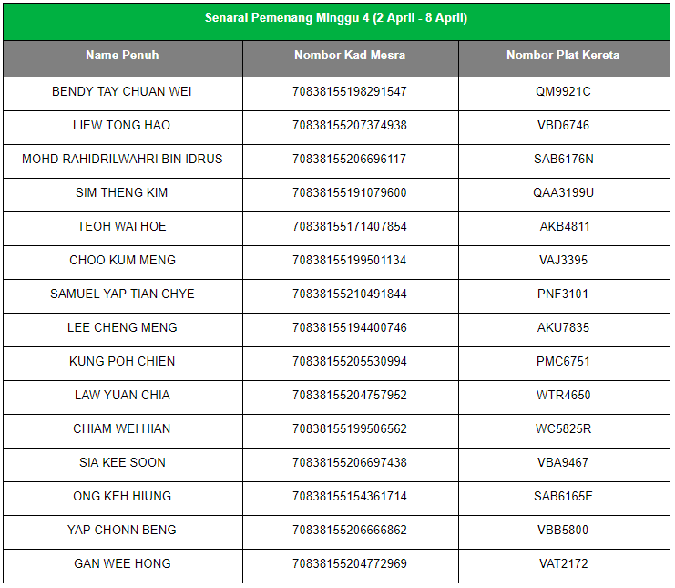Click card number 70838155154361714
Image resolution: width=675 pixels, height=588 pixels.
(x=350, y=497)
